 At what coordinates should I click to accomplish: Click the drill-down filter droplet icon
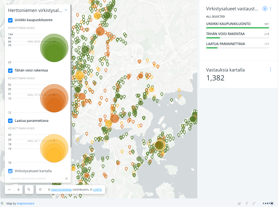pos(265,9)
